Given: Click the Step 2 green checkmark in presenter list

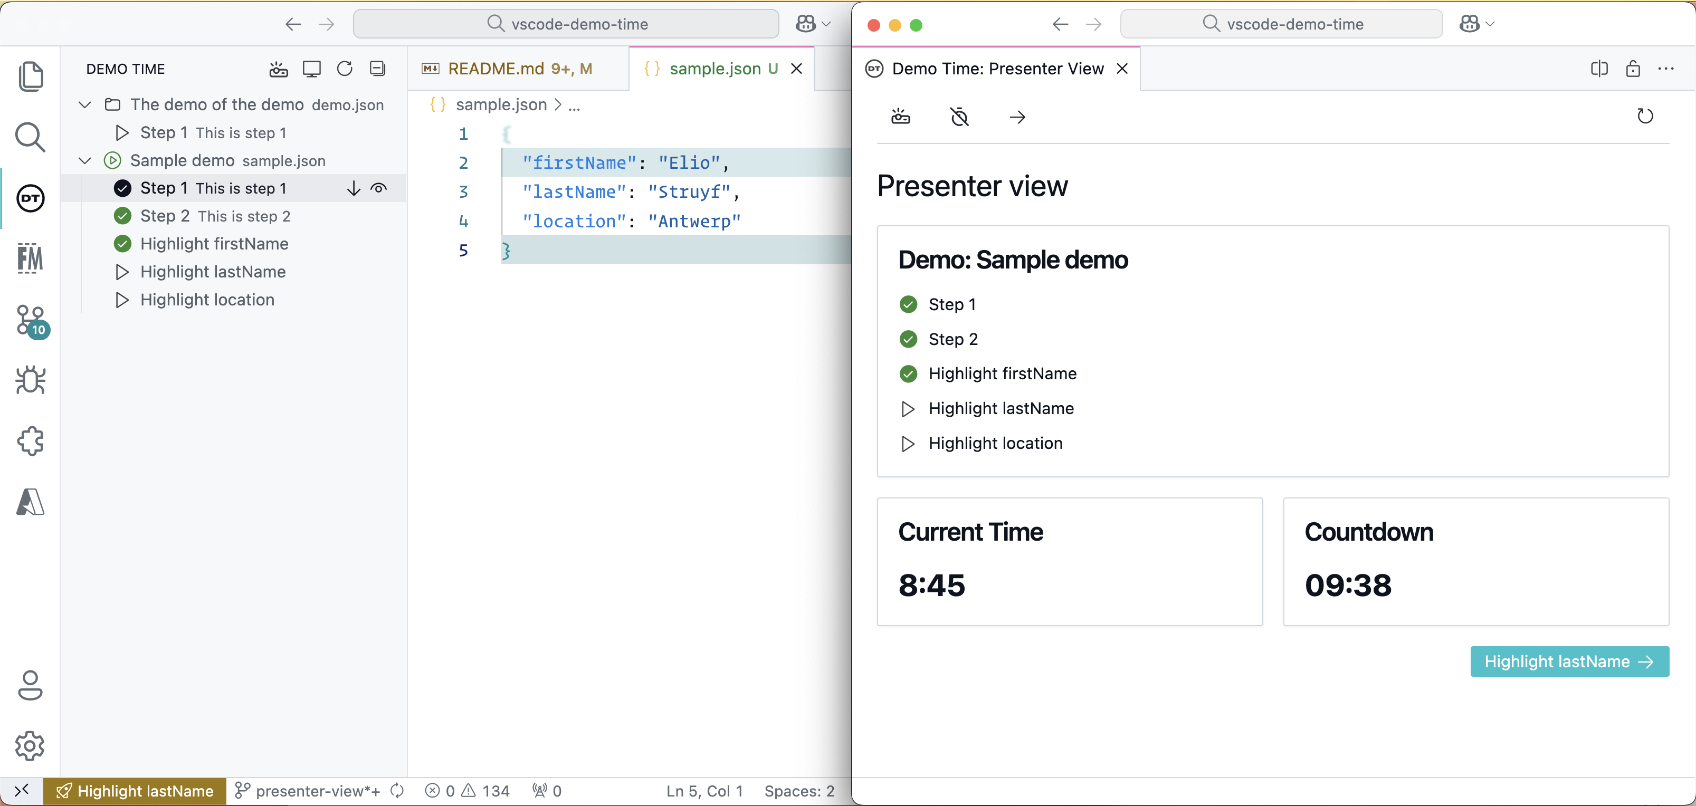Looking at the screenshot, I should (x=908, y=340).
